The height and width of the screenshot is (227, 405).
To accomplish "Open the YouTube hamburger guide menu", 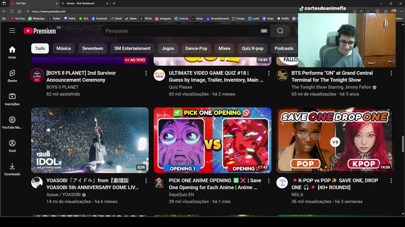I will coord(12,31).
